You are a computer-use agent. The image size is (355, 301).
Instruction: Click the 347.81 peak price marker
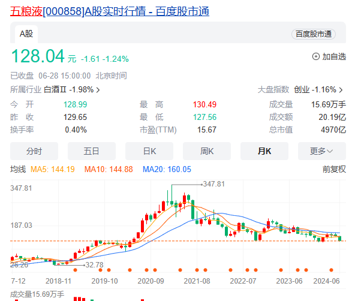tap(213, 184)
